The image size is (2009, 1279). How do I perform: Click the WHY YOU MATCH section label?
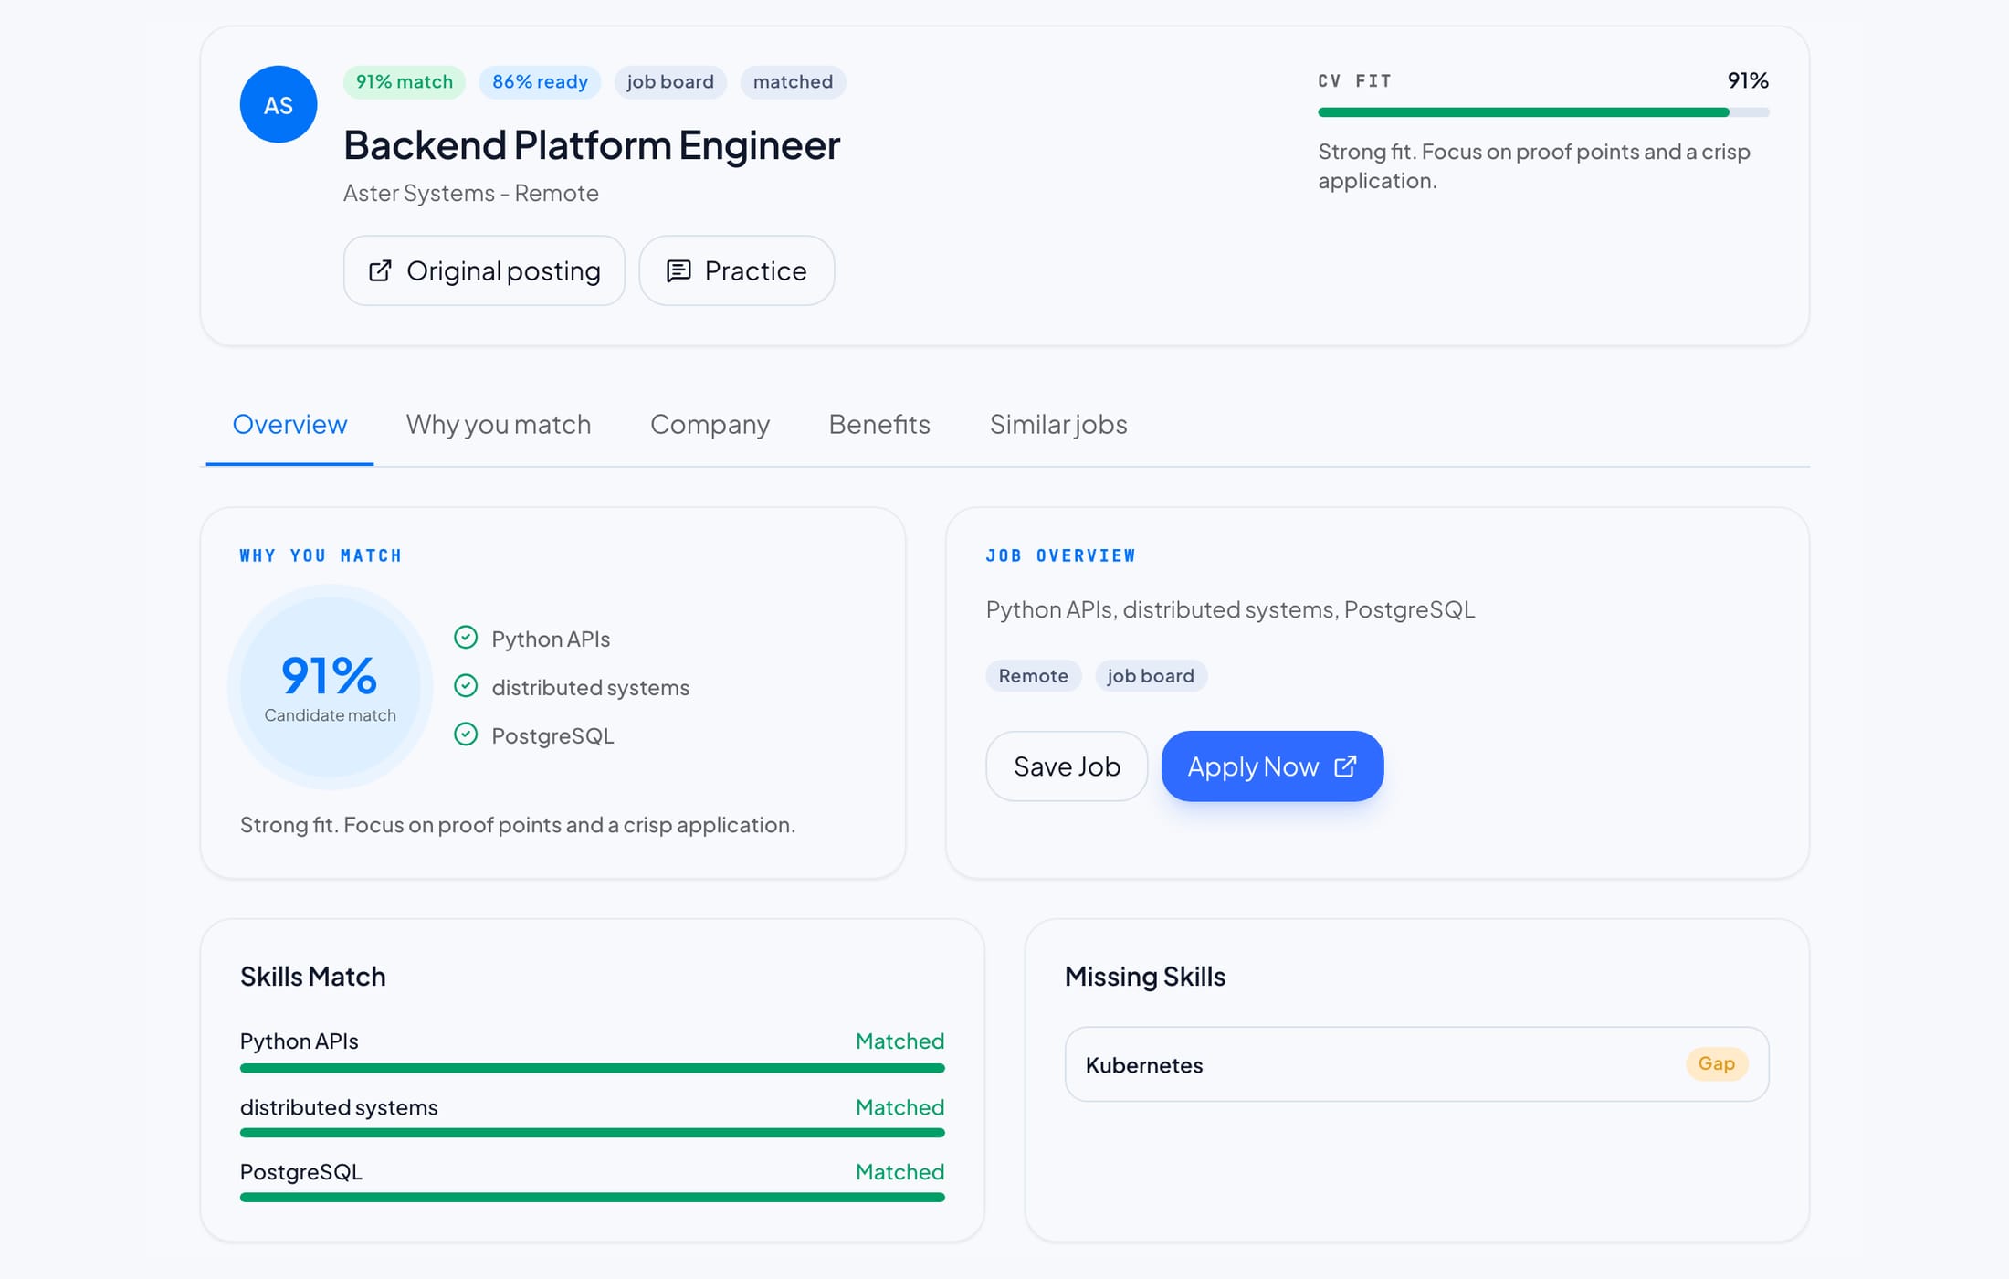[321, 555]
